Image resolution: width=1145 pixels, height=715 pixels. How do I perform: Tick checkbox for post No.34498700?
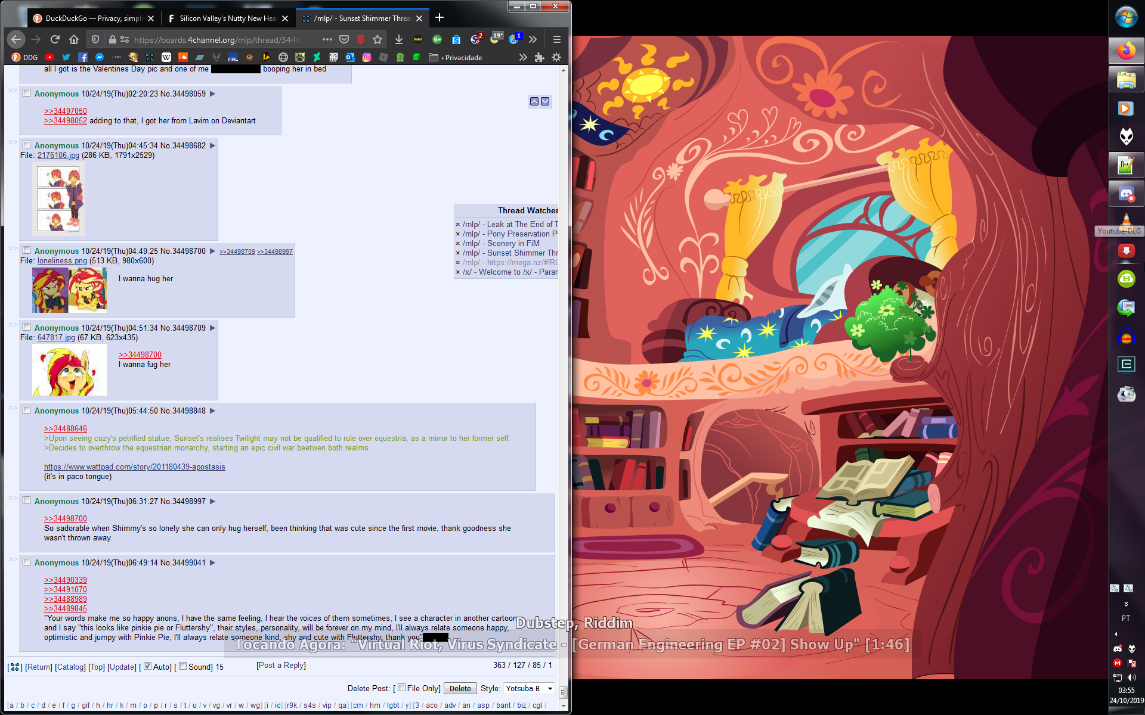[26, 250]
